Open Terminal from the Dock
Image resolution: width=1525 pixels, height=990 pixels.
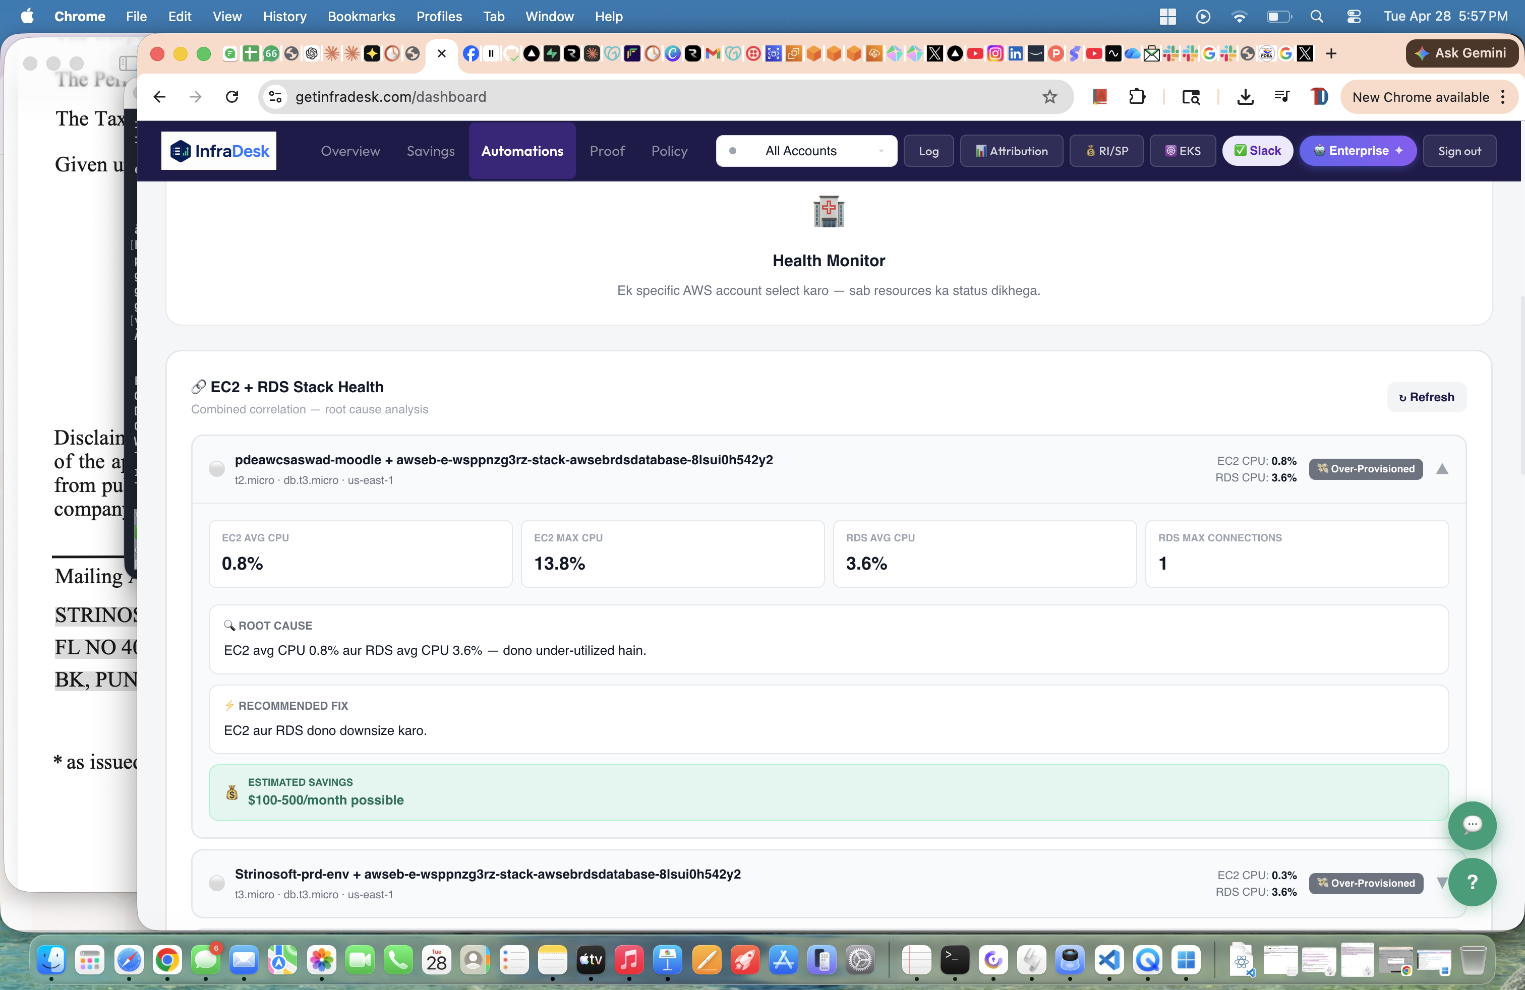955,960
